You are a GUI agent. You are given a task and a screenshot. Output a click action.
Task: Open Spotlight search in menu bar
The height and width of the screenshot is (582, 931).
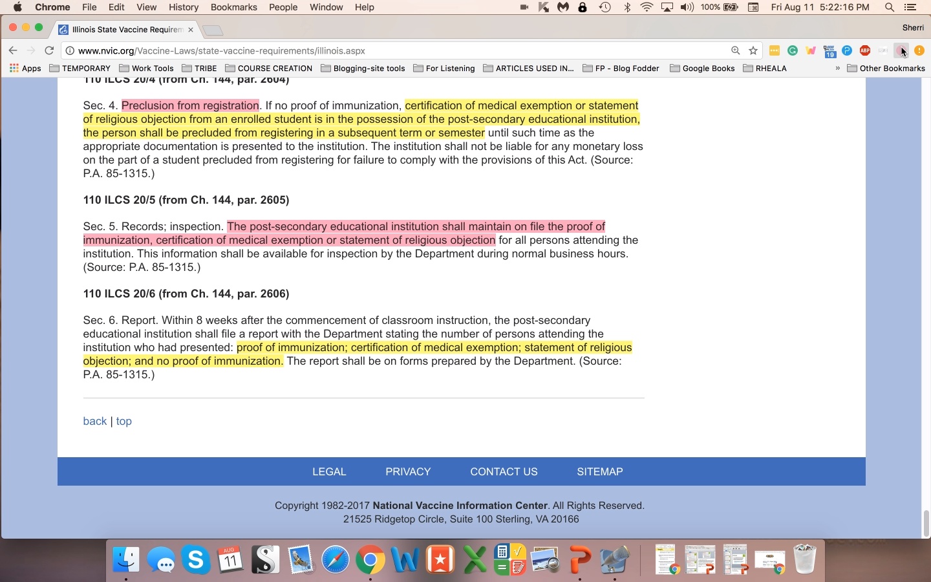[x=890, y=7]
